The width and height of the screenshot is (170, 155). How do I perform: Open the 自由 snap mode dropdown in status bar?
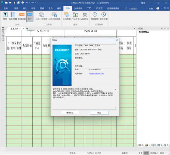[x=163, y=153]
